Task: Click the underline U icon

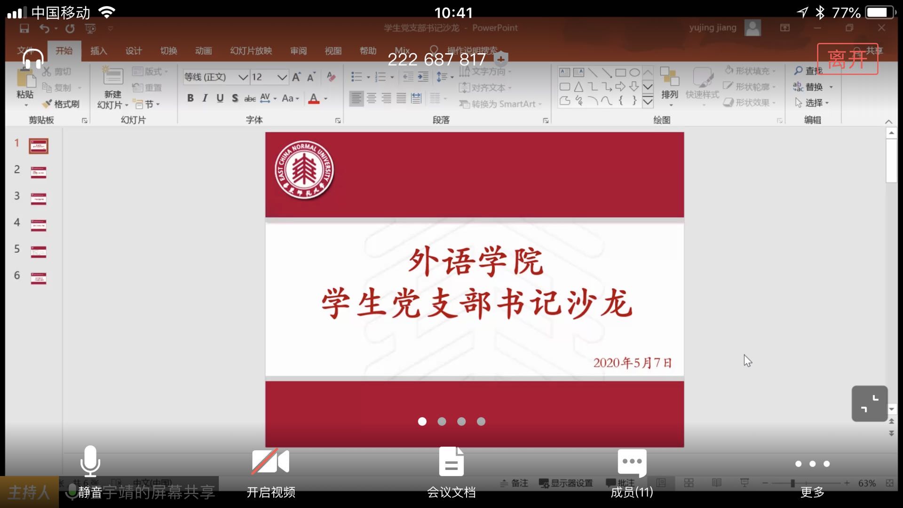Action: (x=220, y=98)
